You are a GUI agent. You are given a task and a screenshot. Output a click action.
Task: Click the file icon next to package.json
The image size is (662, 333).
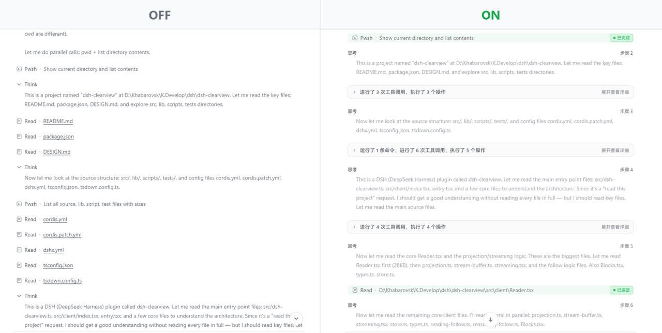(19, 137)
